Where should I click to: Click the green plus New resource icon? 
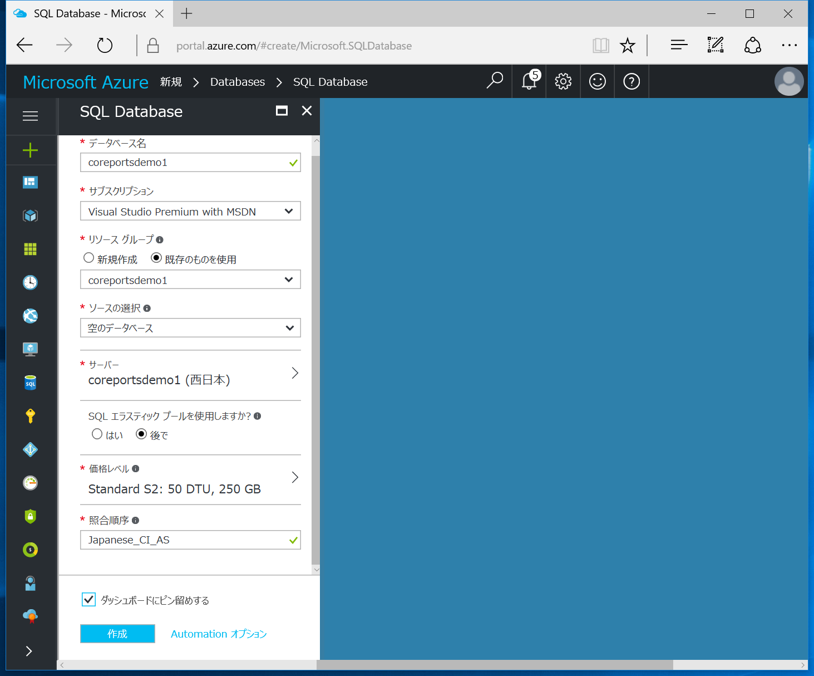point(30,150)
